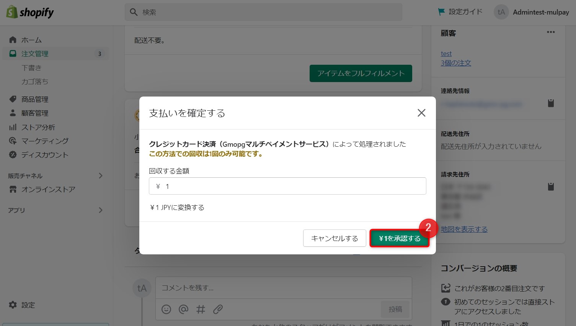Mention a staff member with the @ icon
Viewport: 576px width, 326px height.
coord(183,309)
